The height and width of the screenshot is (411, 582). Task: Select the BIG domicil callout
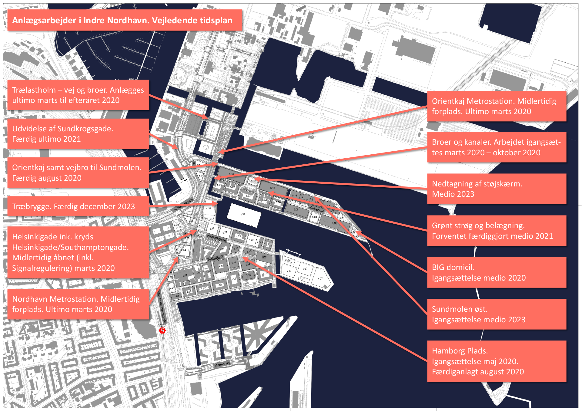(497, 272)
